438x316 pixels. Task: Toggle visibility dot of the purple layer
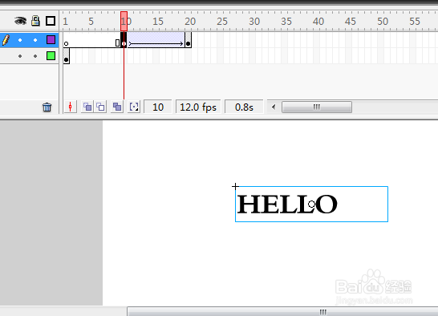pos(20,40)
